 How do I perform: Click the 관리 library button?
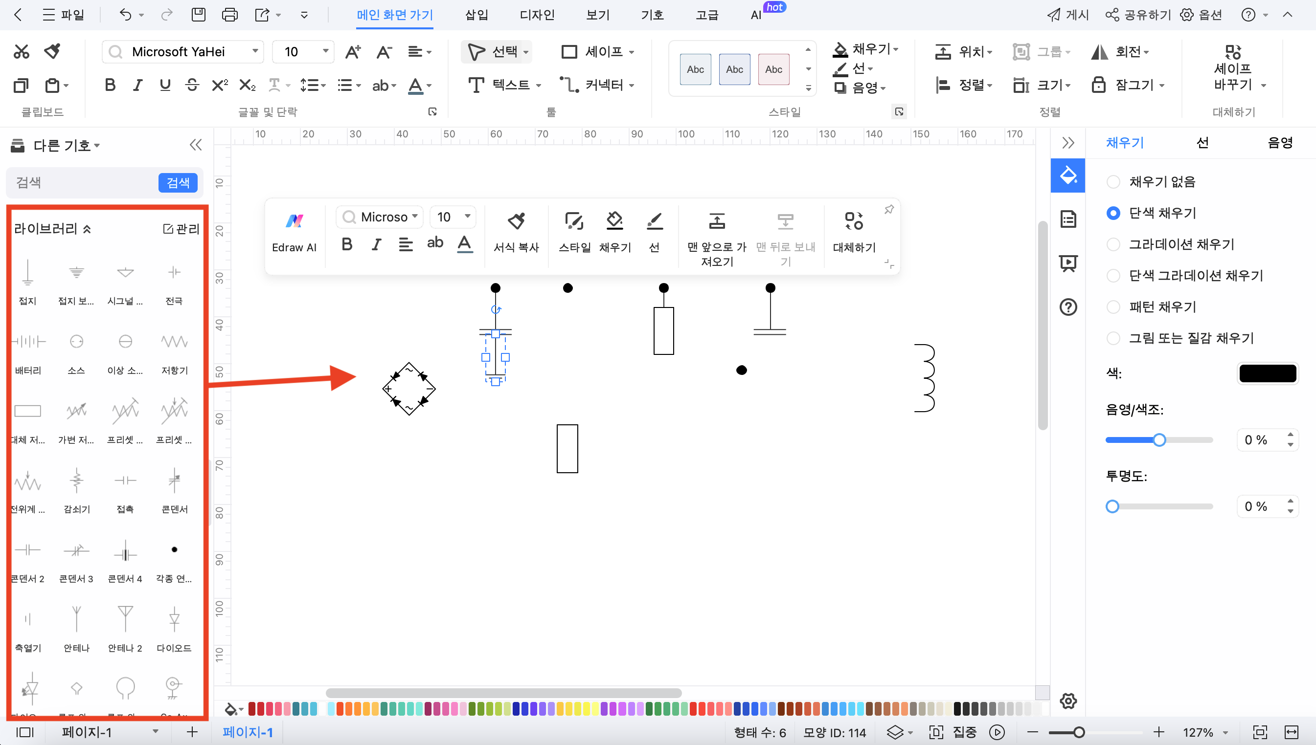pos(178,228)
